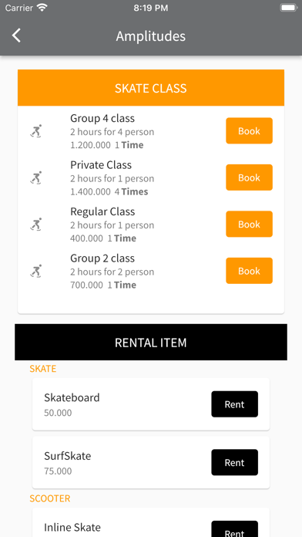The height and width of the screenshot is (537, 302).
Task: Tap the skater icon beside Private Class
Action: point(36,177)
